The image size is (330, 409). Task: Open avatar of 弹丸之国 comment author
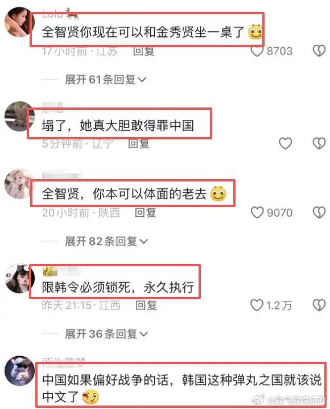click(19, 371)
